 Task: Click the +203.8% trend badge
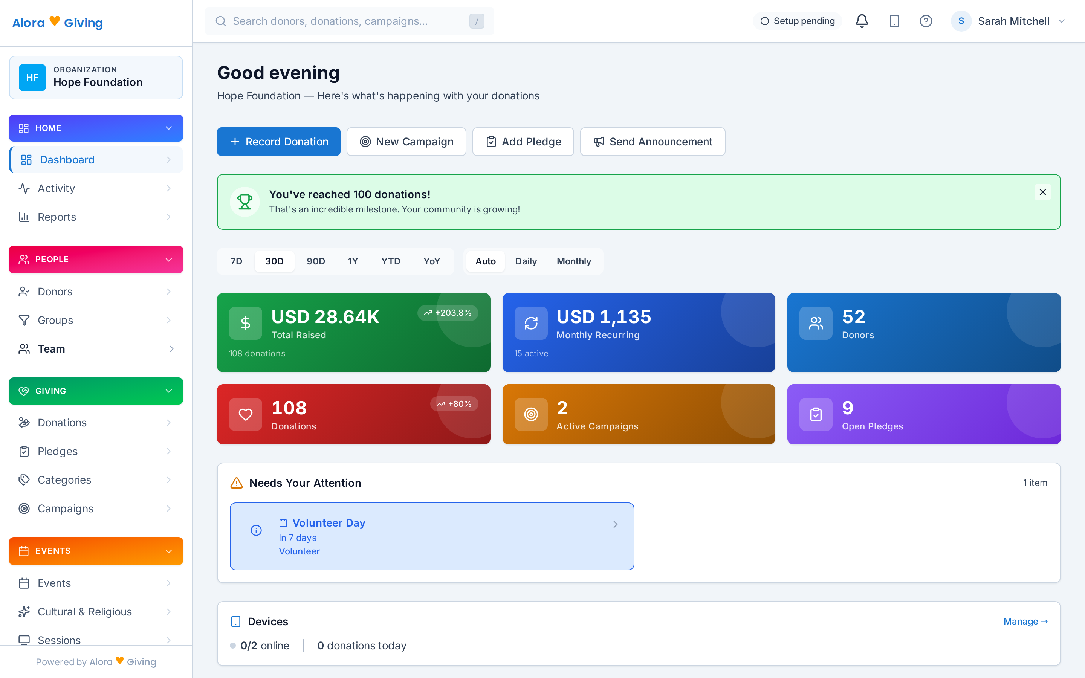[448, 313]
